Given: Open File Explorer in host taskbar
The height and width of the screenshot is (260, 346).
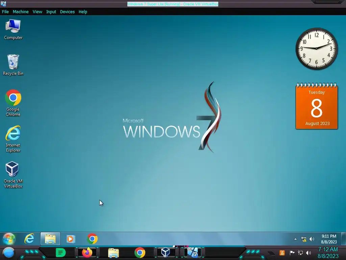Looking at the screenshot, I should 114,253.
